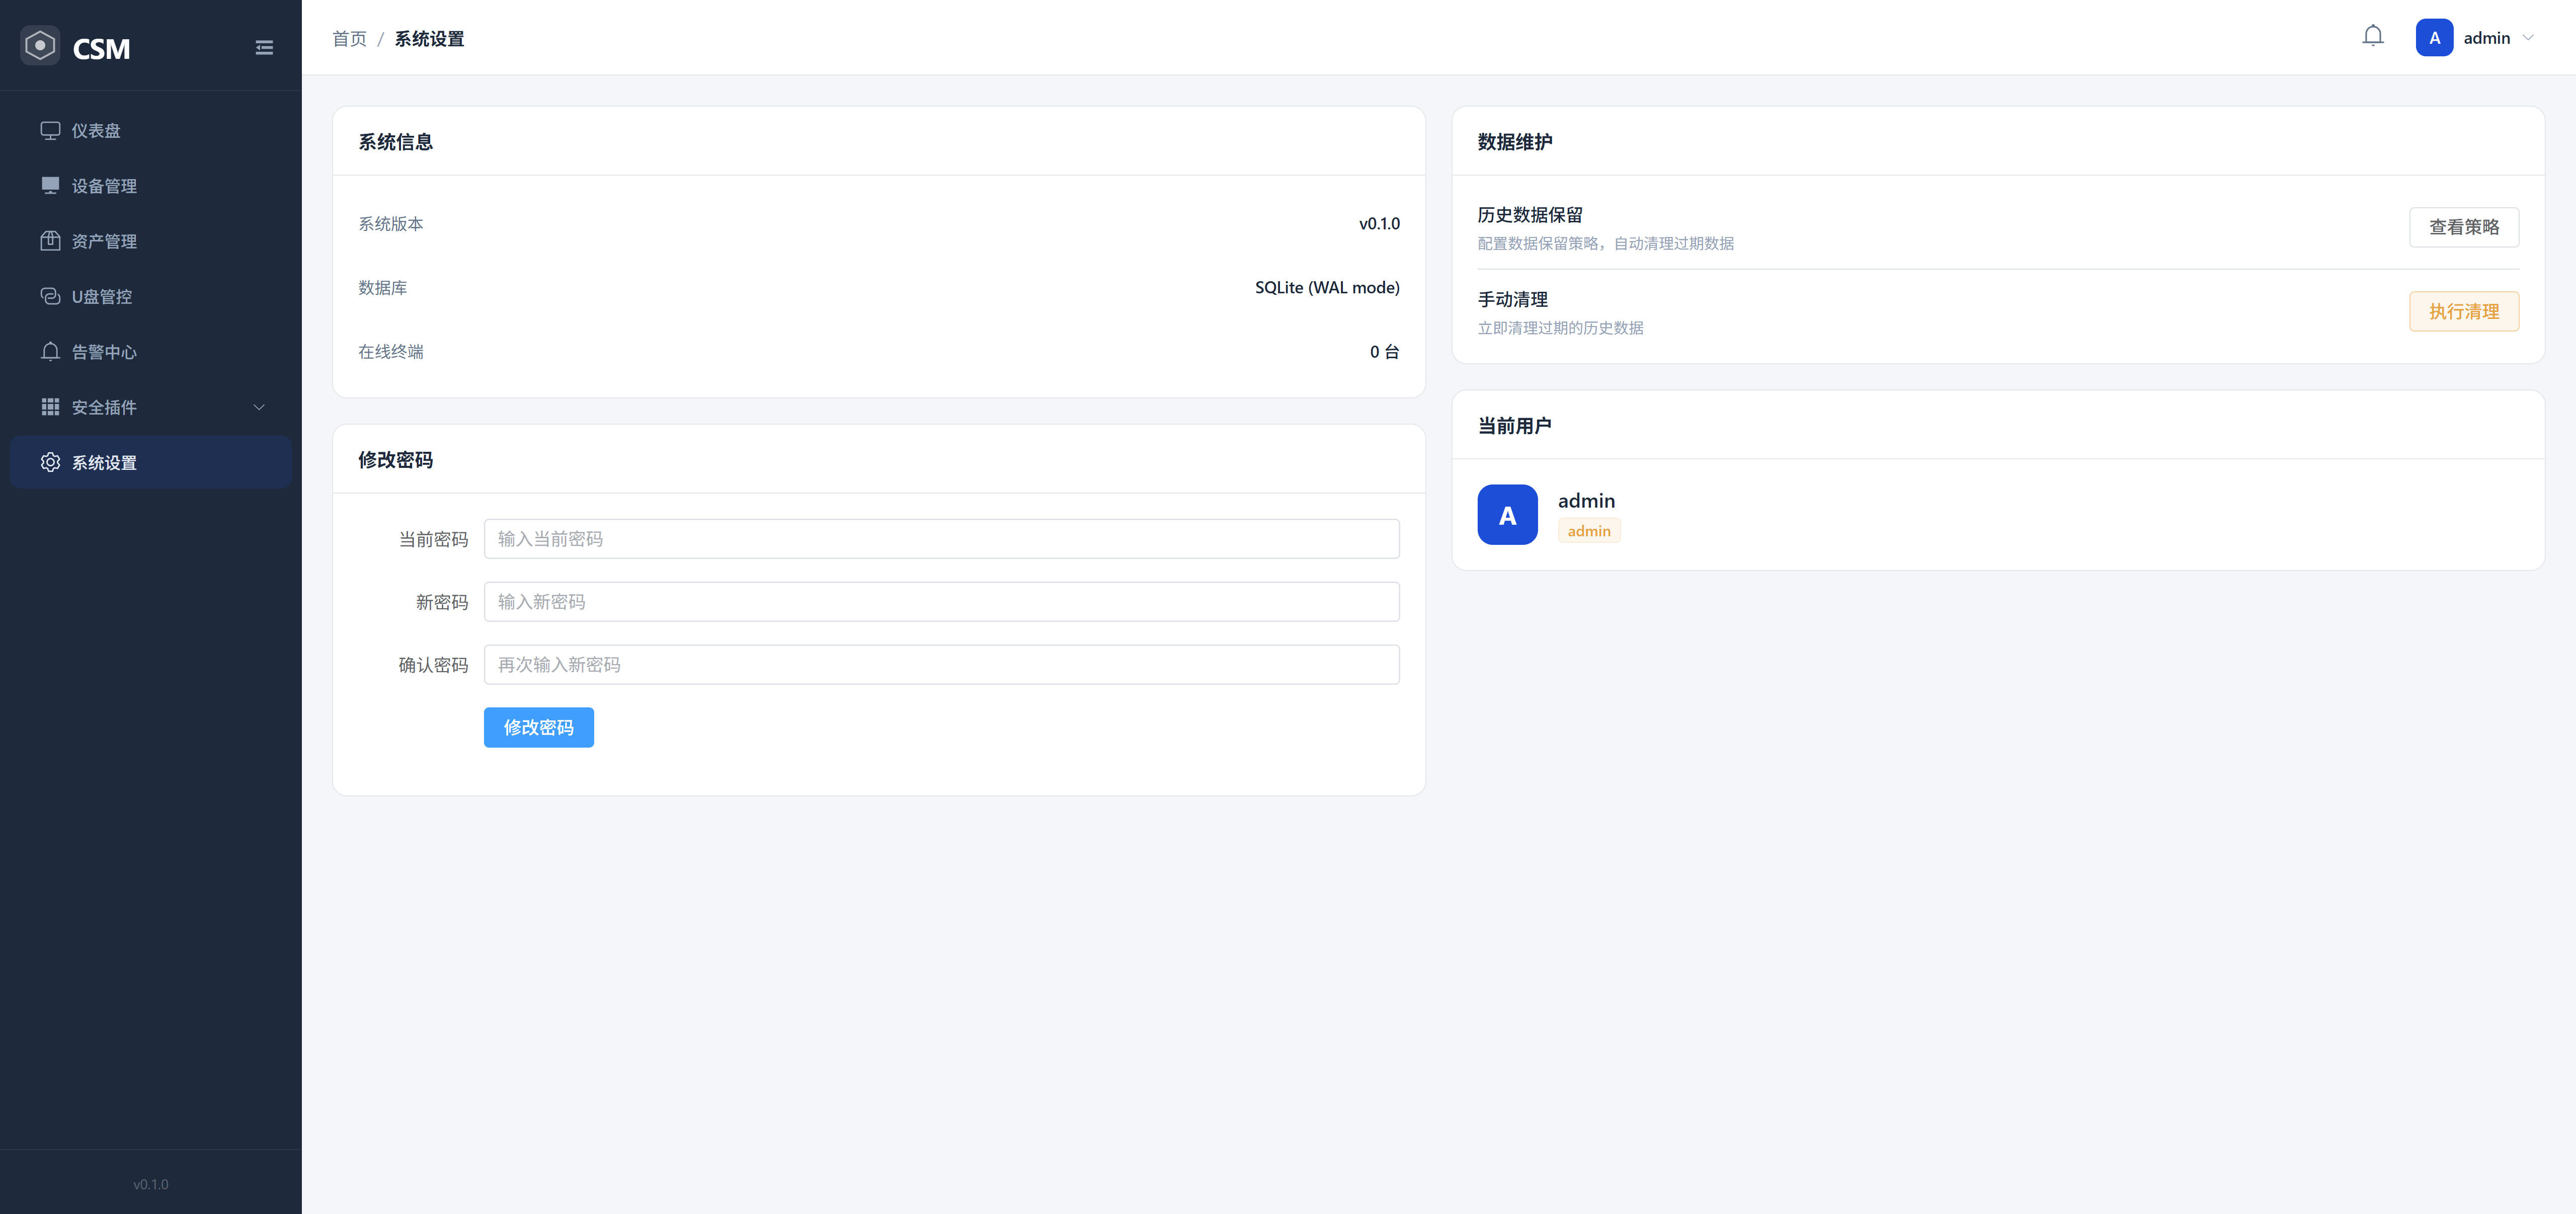Click the 资产管理 box icon
The image size is (2576, 1214).
click(x=50, y=241)
